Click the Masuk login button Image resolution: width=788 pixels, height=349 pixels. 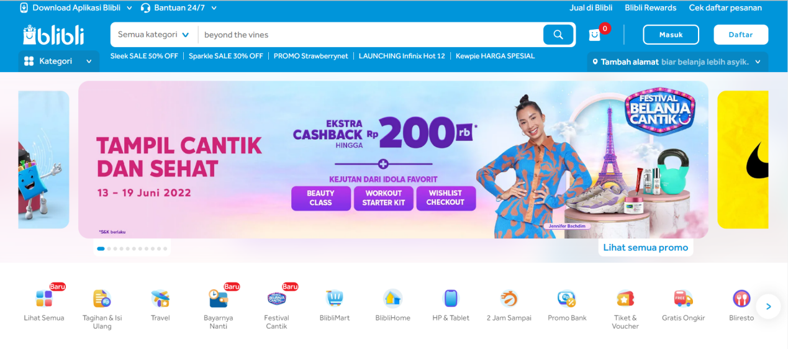(x=671, y=35)
